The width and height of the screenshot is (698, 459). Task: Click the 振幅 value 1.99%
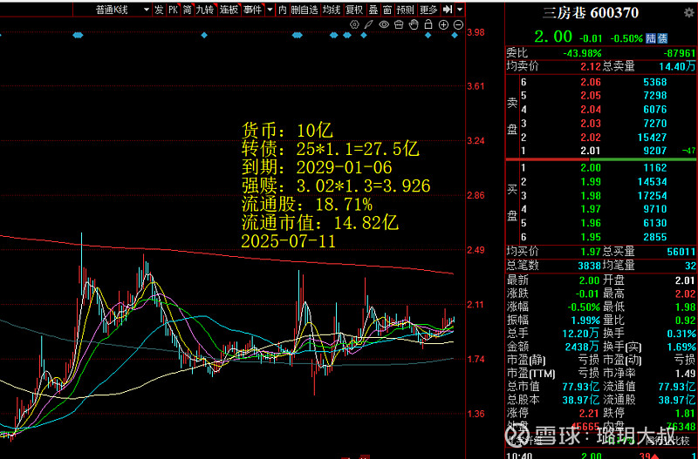pos(585,320)
